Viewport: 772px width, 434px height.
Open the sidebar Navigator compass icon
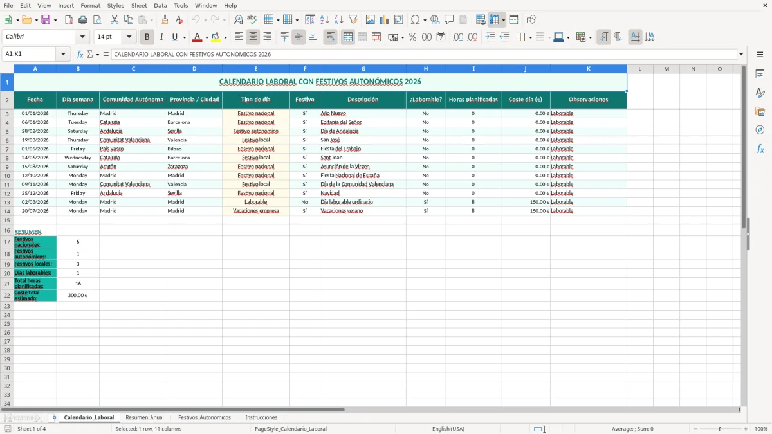coord(760,130)
